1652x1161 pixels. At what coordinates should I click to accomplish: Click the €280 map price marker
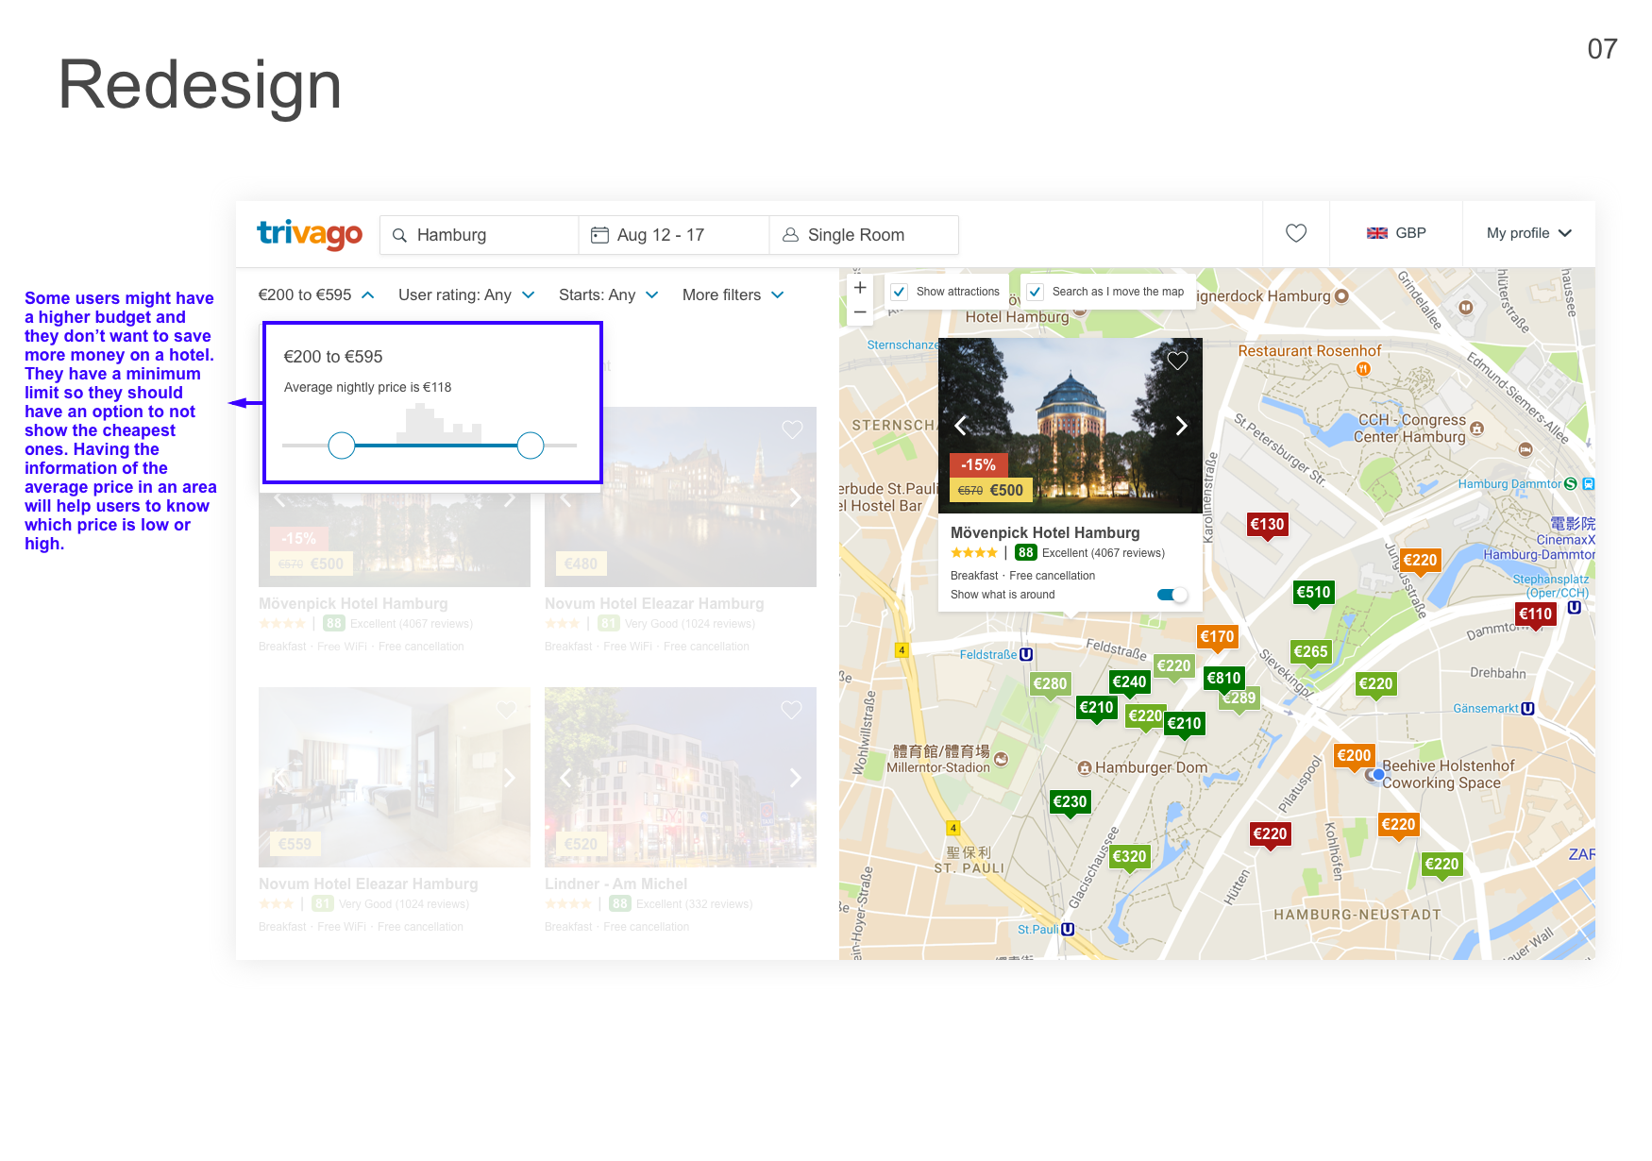click(x=1050, y=686)
